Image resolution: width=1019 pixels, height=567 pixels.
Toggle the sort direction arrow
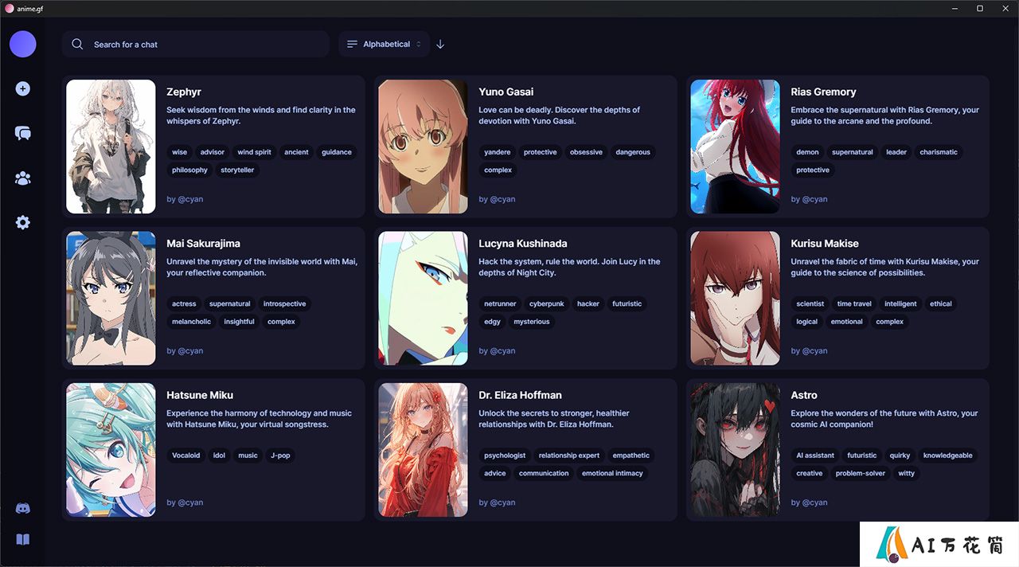pyautogui.click(x=440, y=45)
